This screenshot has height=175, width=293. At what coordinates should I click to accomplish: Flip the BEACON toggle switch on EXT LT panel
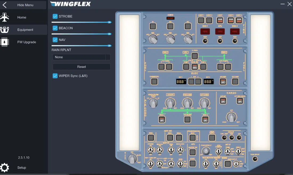tap(160, 150)
